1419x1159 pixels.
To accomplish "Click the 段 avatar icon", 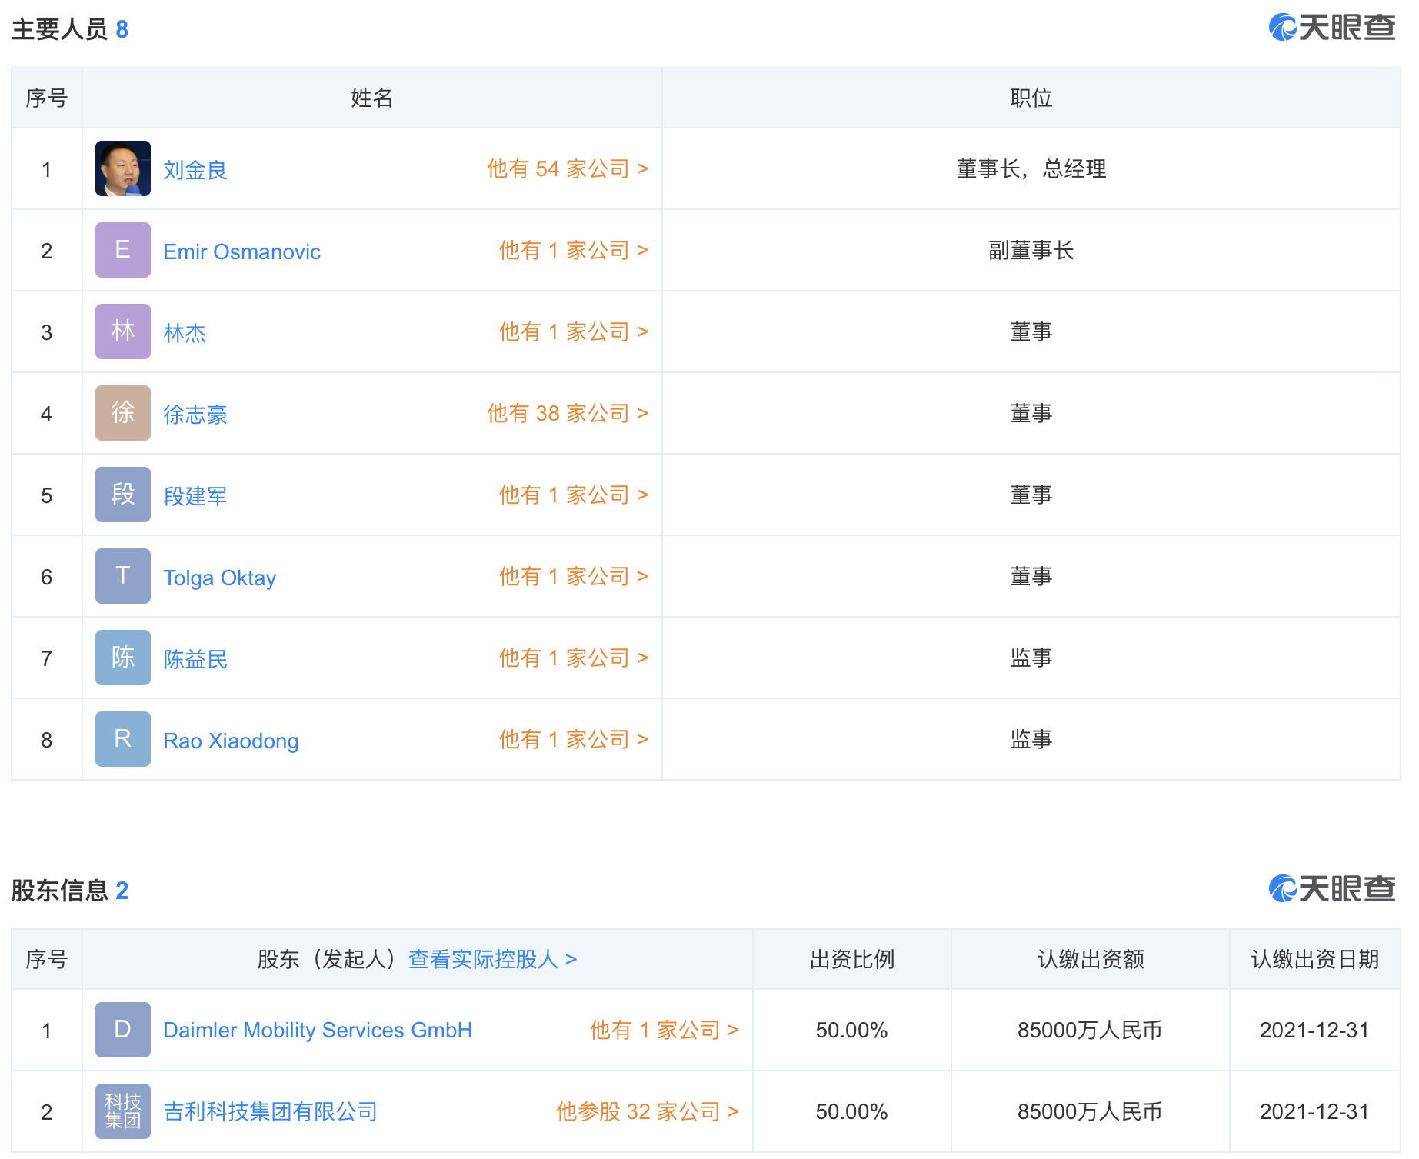I will pos(122,495).
